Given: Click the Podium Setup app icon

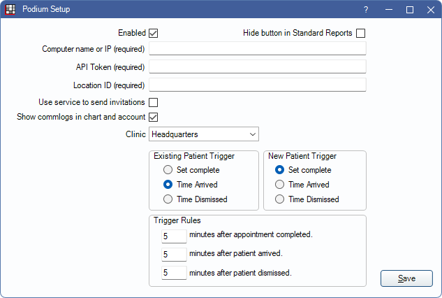Looking at the screenshot, I should (x=10, y=10).
